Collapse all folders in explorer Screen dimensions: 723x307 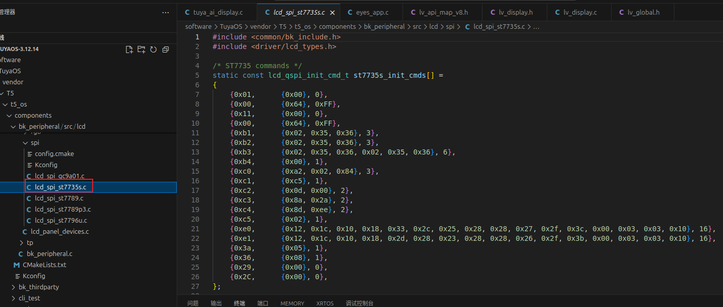(x=165, y=49)
